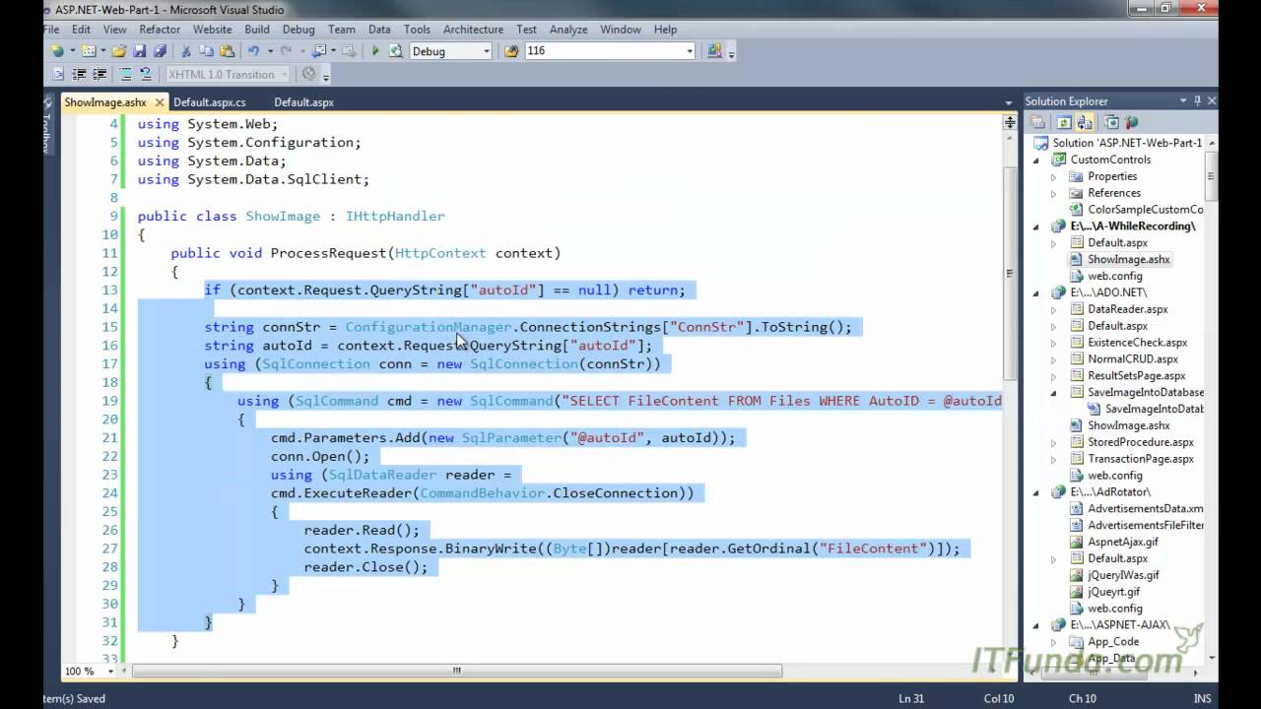Image resolution: width=1261 pixels, height=709 pixels.
Task: Click the Solution Explorer vertical scrollbar
Action: [x=1212, y=175]
